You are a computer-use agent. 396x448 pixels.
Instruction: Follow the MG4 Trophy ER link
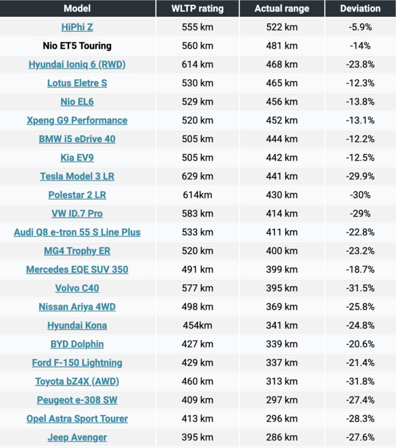pos(77,251)
